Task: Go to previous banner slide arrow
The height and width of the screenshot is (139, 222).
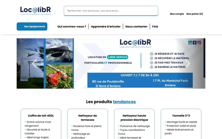Action: point(35,64)
